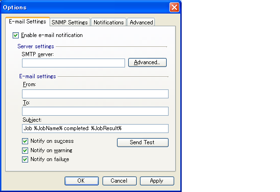Disable Notify on warning checkbox
The height and width of the screenshot is (192, 280).
(x=25, y=151)
